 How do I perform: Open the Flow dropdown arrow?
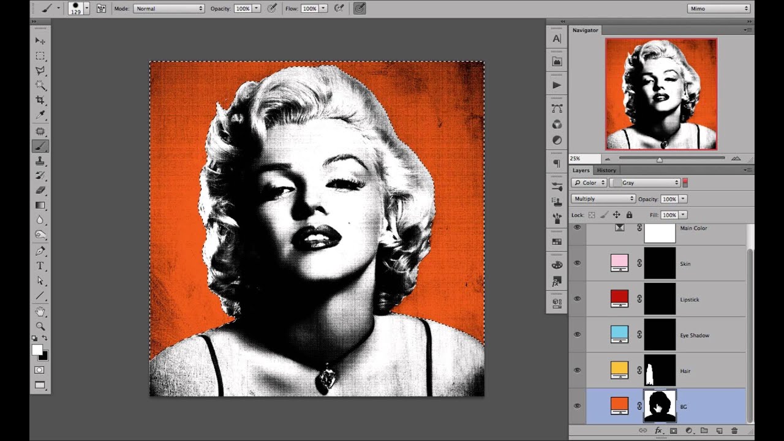point(323,9)
